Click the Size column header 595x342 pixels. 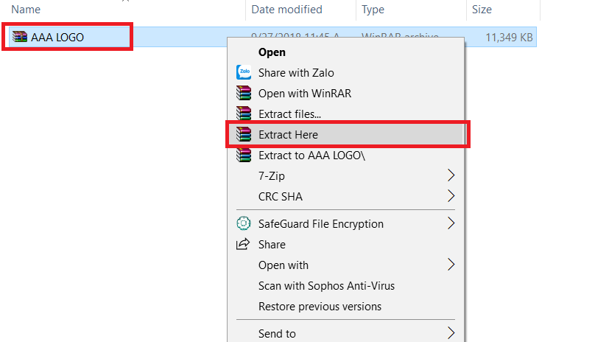482,10
